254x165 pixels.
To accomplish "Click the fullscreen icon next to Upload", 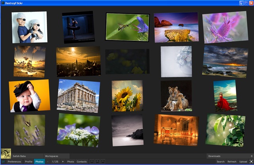I will (x=251, y=162).
